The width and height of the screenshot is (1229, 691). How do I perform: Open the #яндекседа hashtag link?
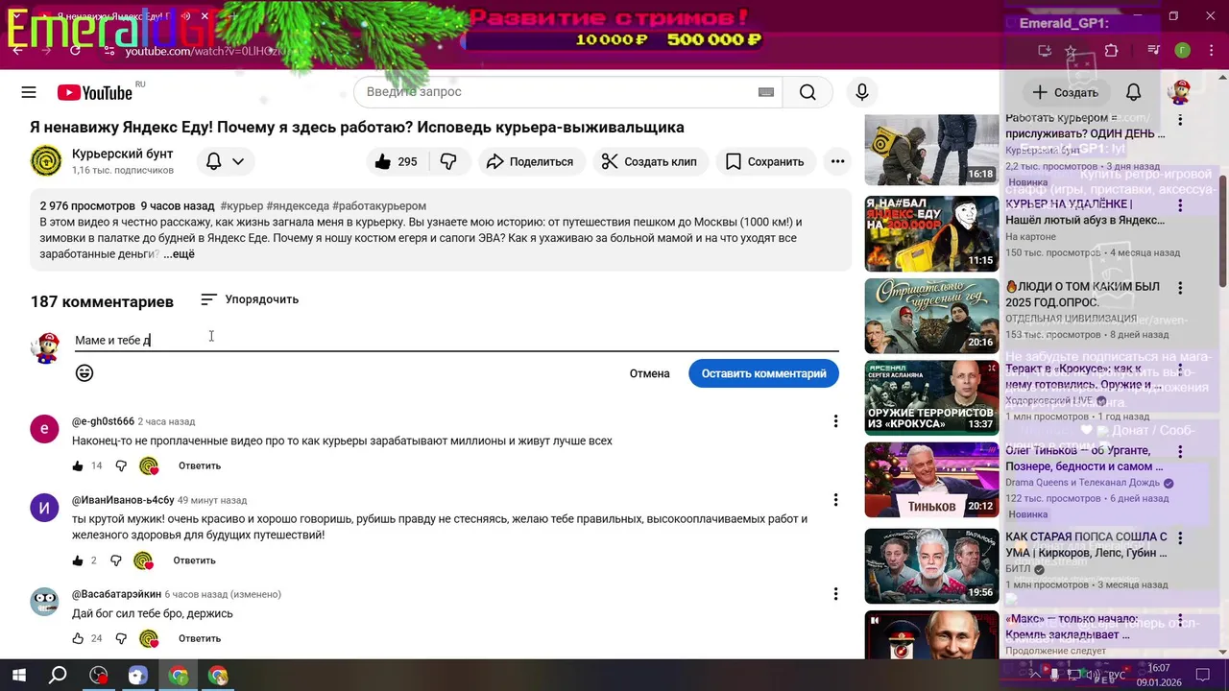298,206
